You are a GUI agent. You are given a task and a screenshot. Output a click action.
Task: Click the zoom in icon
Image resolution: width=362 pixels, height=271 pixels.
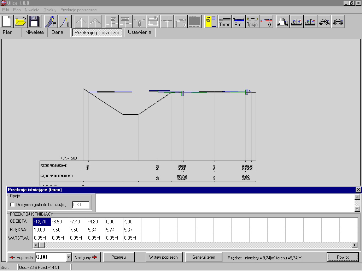coord(324,22)
